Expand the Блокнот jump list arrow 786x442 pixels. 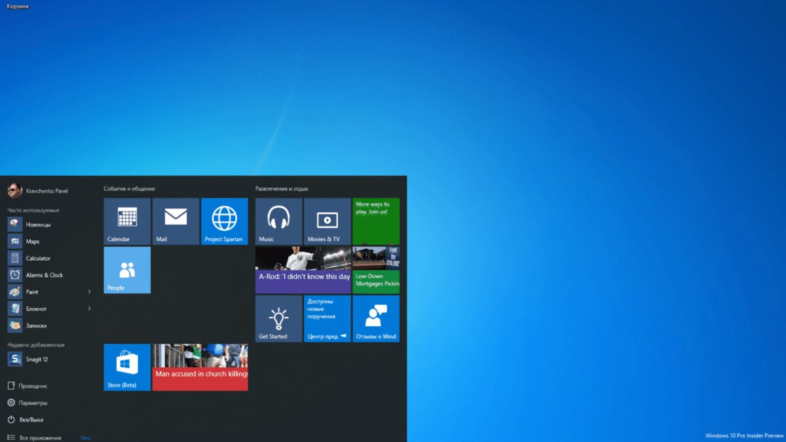(89, 308)
